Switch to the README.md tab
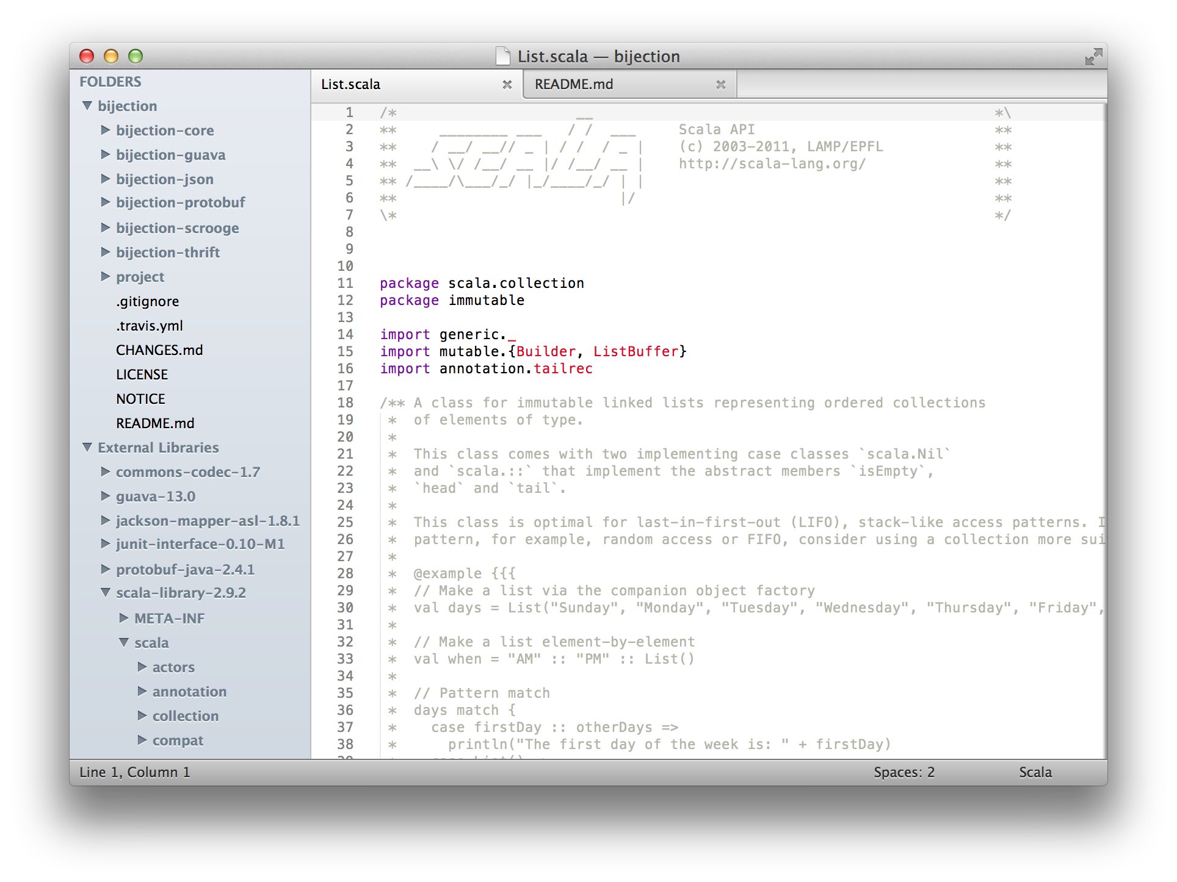 pyautogui.click(x=574, y=85)
